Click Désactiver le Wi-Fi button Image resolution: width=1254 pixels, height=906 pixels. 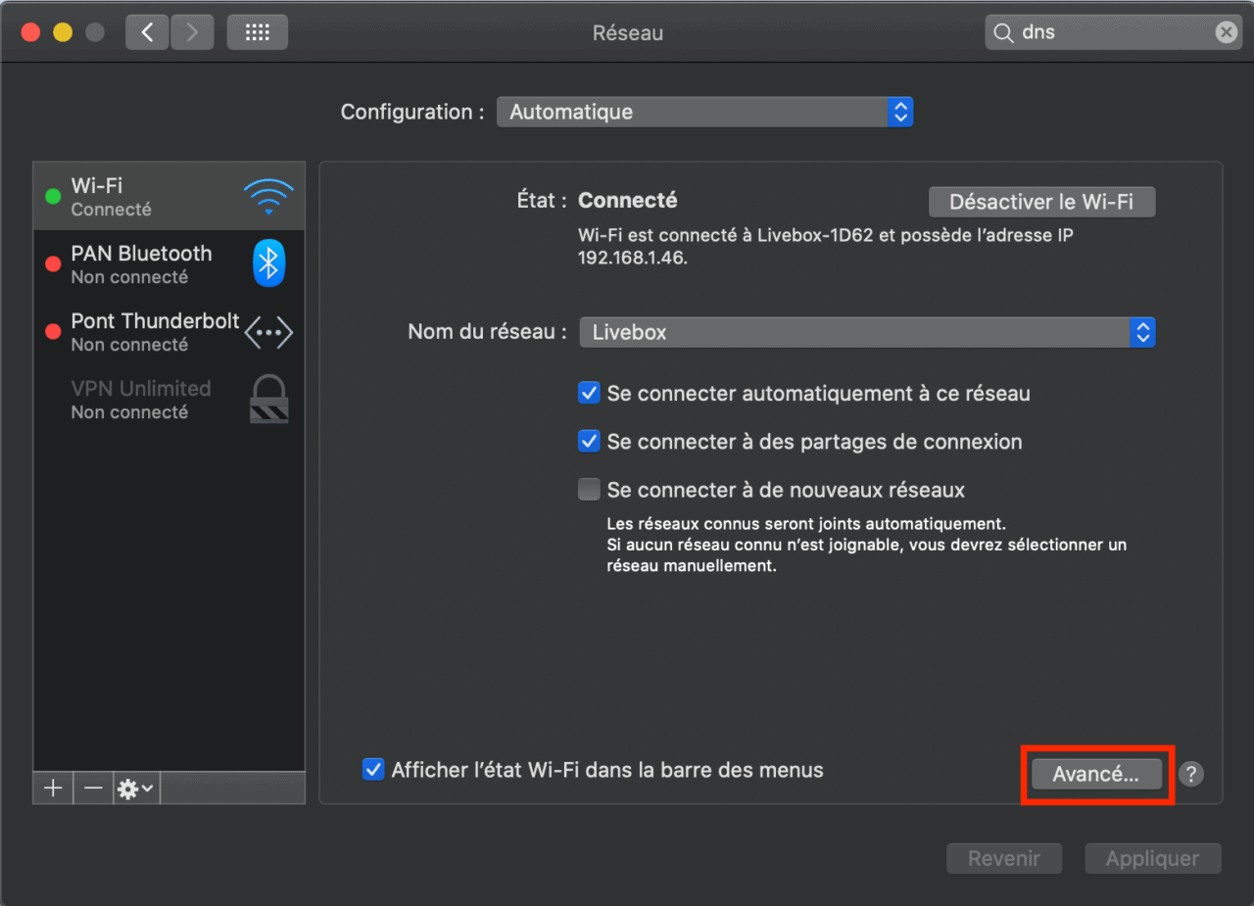point(1041,202)
